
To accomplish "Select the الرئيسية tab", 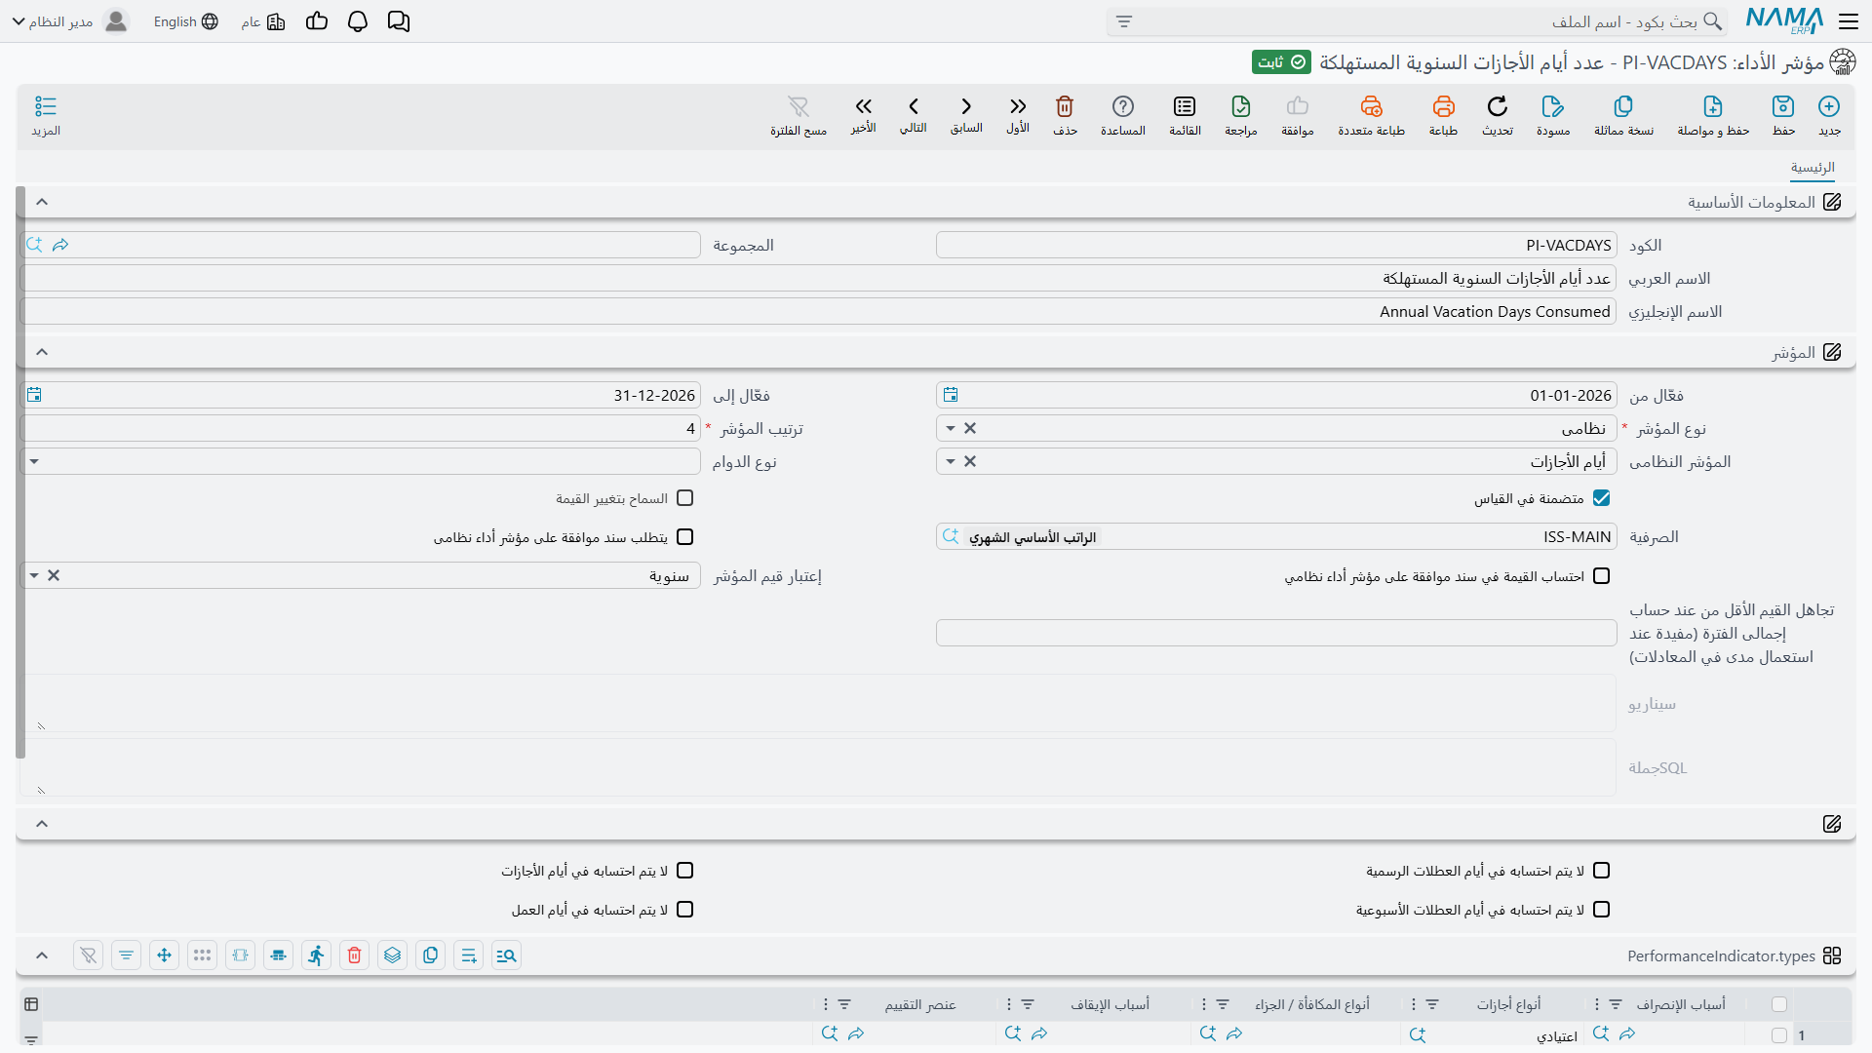I will 1813,168.
